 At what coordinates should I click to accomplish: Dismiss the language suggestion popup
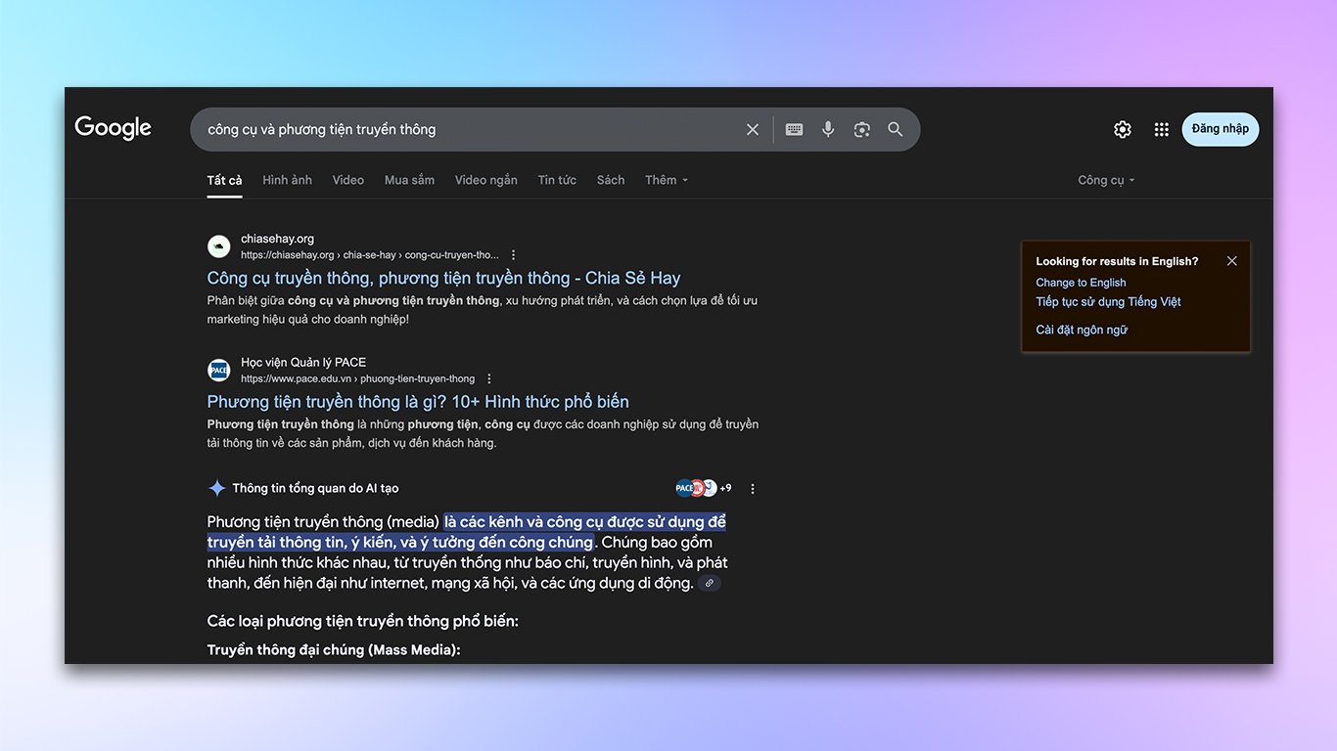pyautogui.click(x=1231, y=261)
